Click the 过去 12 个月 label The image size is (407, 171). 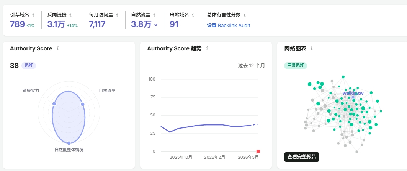(x=252, y=65)
